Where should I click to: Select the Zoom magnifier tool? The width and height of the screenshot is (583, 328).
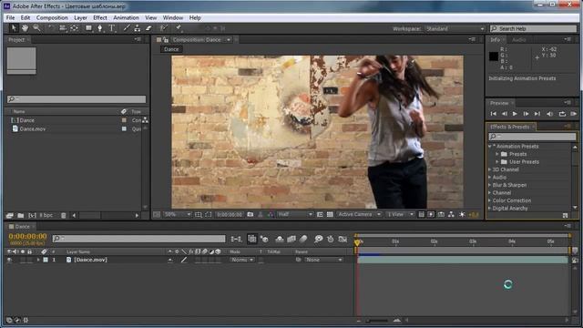coord(36,28)
